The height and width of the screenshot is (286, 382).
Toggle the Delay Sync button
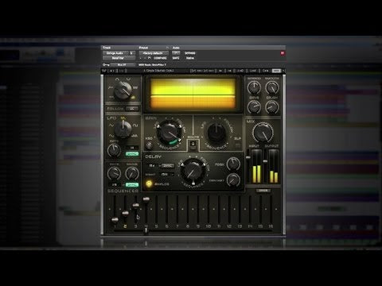tap(168, 166)
